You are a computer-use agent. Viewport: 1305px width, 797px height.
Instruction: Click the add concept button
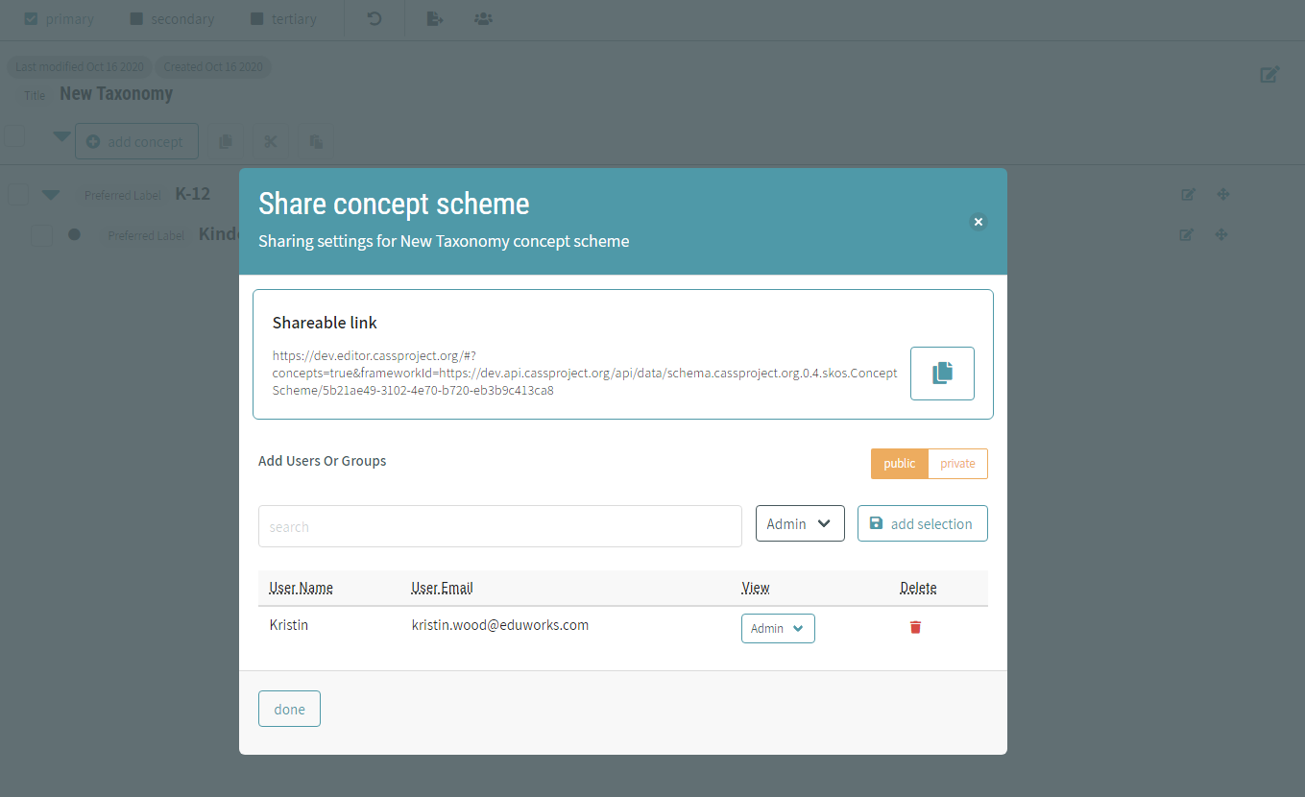(136, 141)
